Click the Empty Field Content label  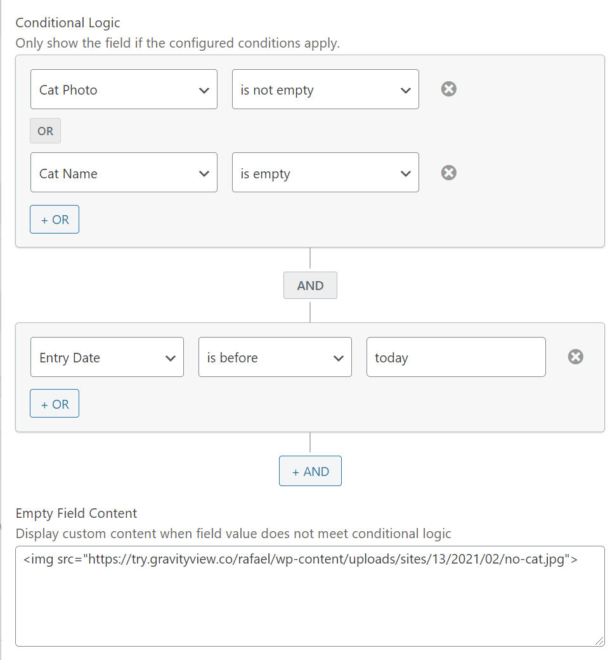(76, 513)
